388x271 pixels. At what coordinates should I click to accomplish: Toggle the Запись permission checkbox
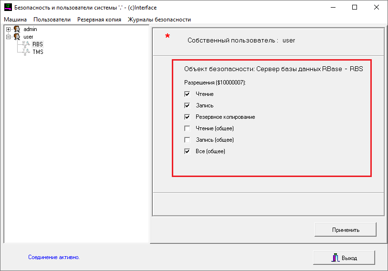click(x=187, y=105)
